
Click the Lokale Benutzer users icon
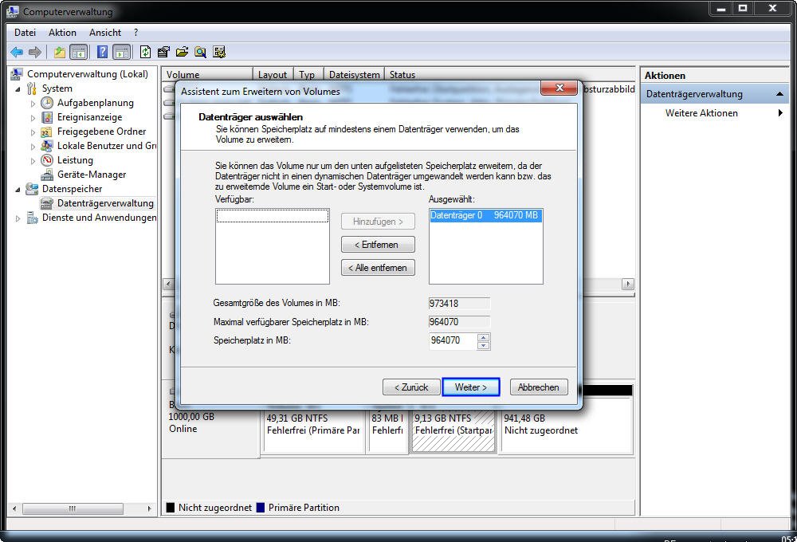pyautogui.click(x=47, y=146)
